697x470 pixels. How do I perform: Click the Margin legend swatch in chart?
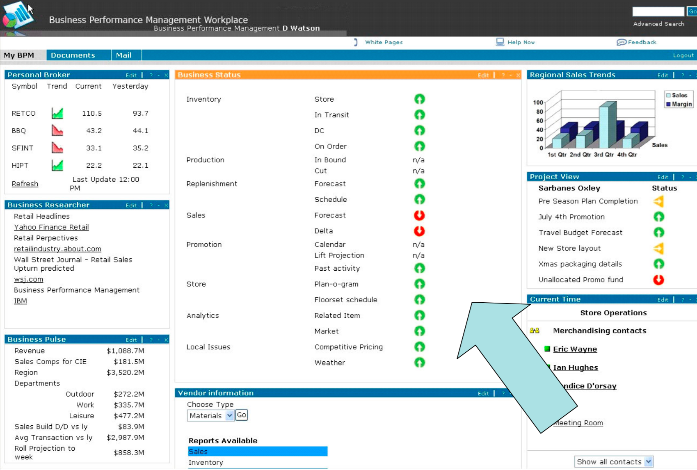click(668, 104)
